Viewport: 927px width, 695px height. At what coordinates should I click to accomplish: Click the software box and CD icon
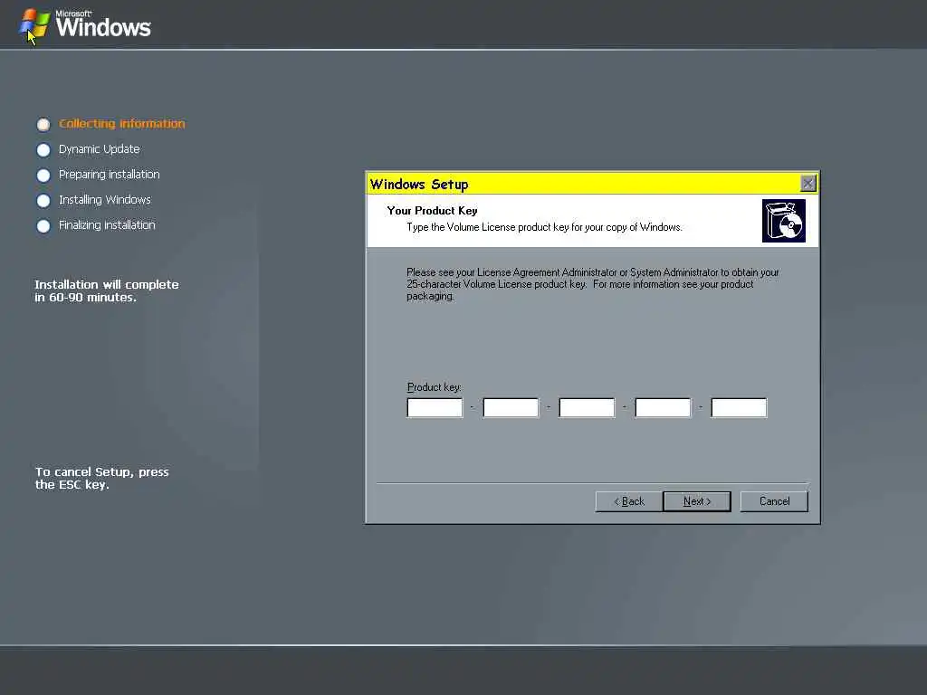pyautogui.click(x=784, y=221)
